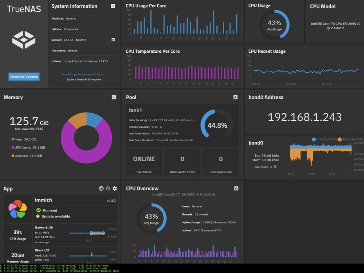The image size is (364, 273).
Task: Click the immich pinwheel app logo
Action: click(x=17, y=209)
